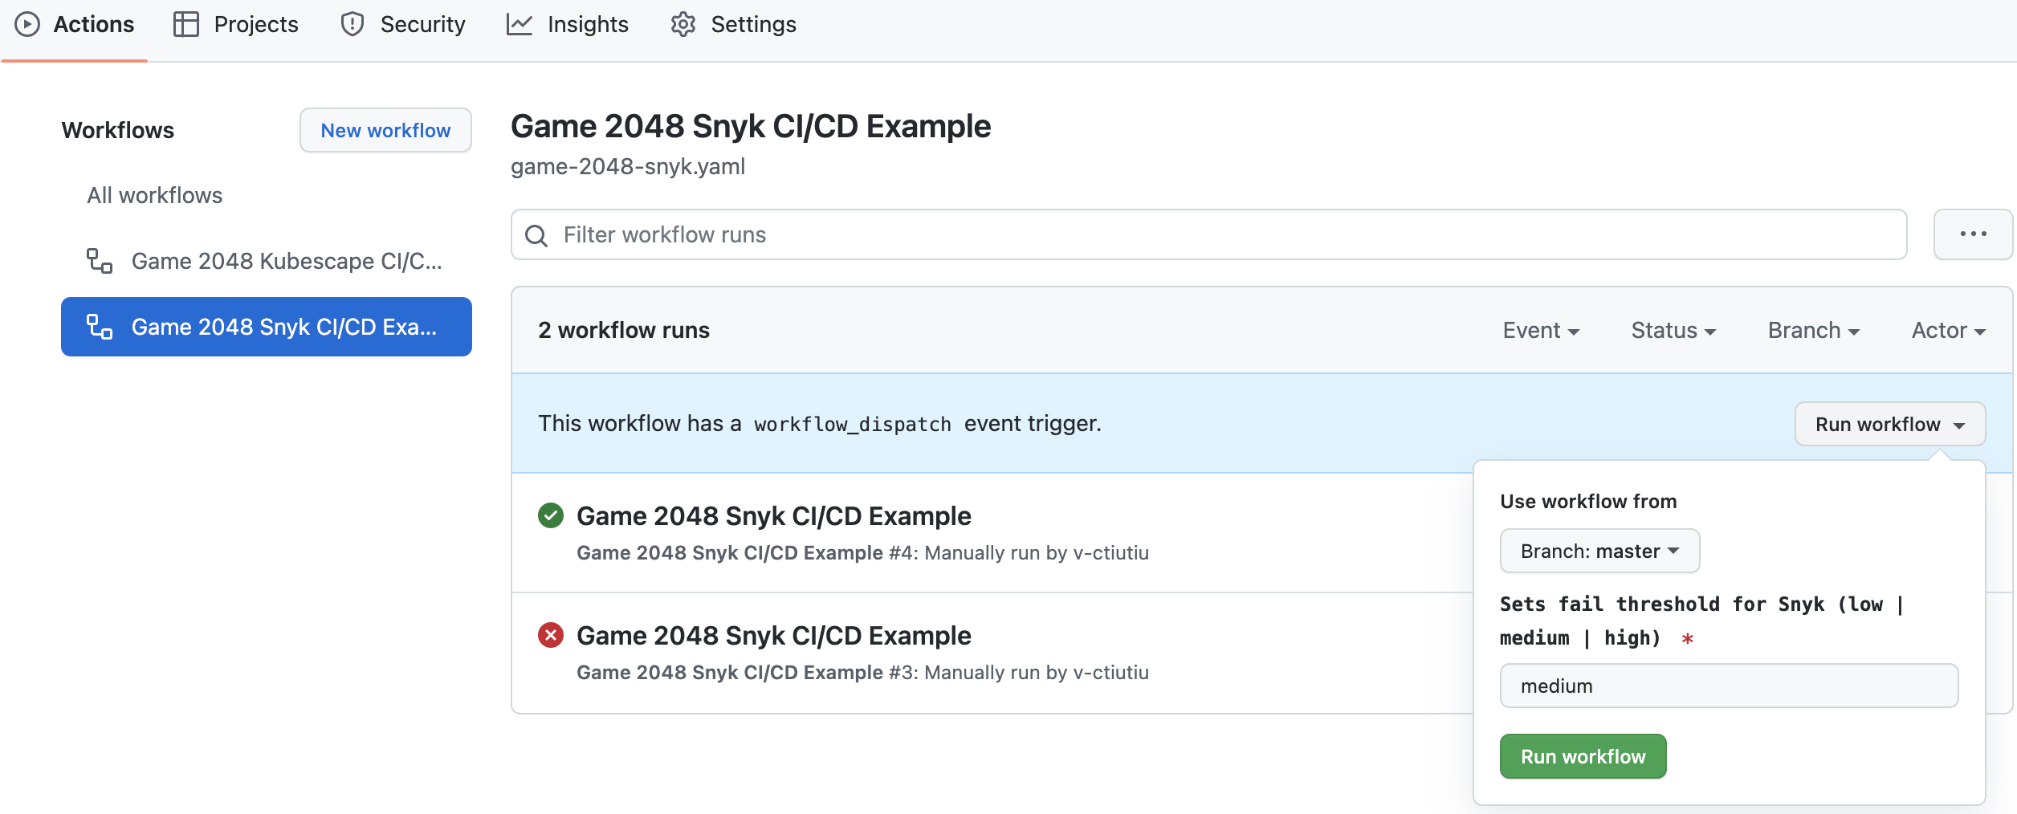Open successful Game 2048 Snyk CI/CD Example run
The width and height of the screenshot is (2017, 814).
(x=774, y=515)
